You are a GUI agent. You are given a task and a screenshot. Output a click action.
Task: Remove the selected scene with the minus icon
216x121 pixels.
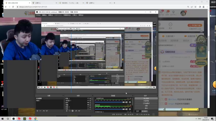coord(40,111)
